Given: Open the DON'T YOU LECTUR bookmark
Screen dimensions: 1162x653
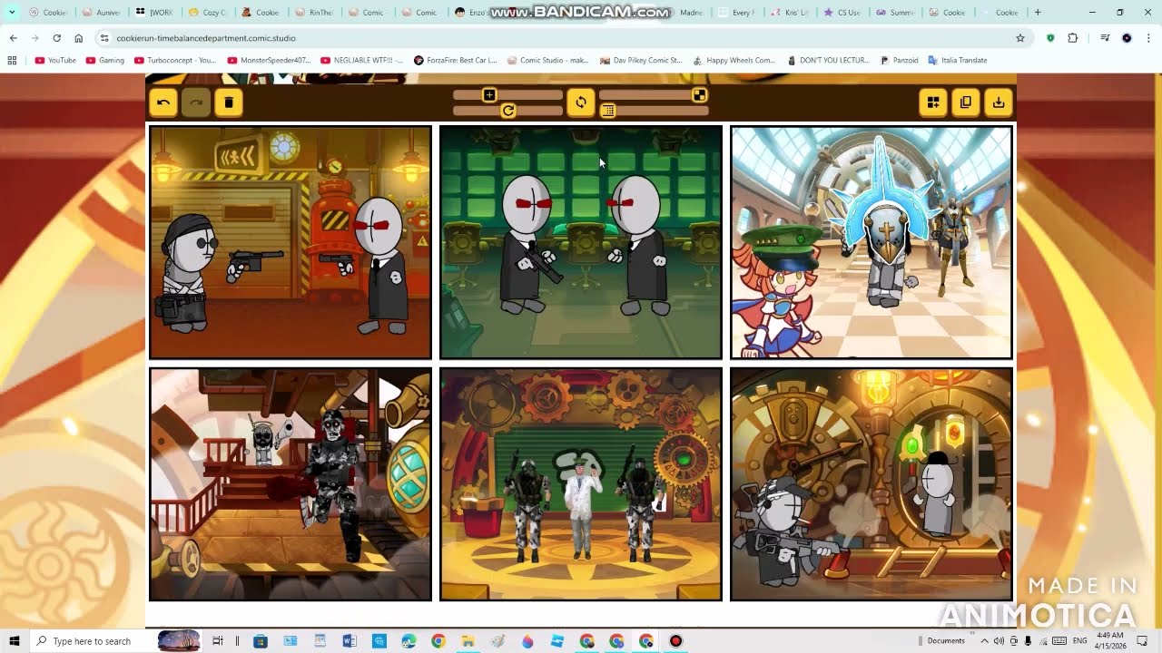Looking at the screenshot, I should (x=827, y=60).
